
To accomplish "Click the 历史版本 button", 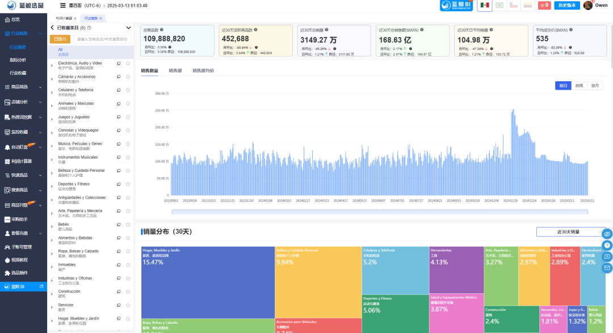I will (x=567, y=6).
